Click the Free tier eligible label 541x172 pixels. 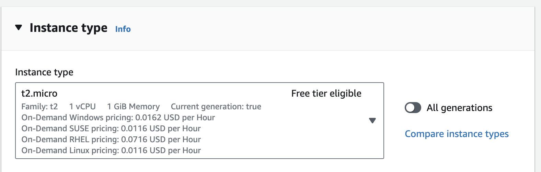click(326, 94)
